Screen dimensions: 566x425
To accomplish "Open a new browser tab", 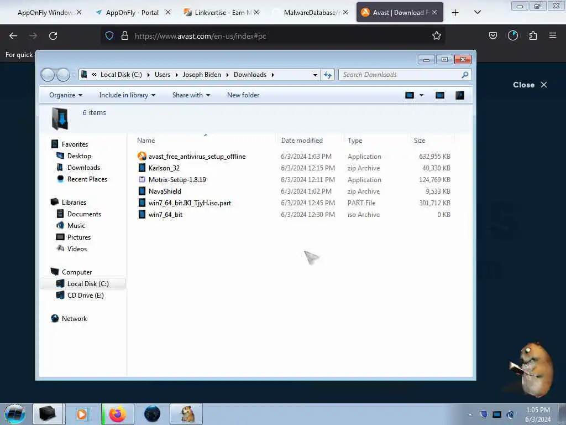I will [455, 13].
